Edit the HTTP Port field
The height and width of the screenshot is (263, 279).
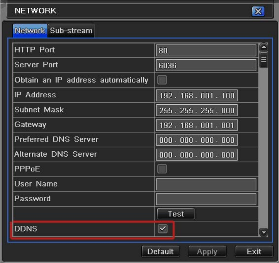206,51
